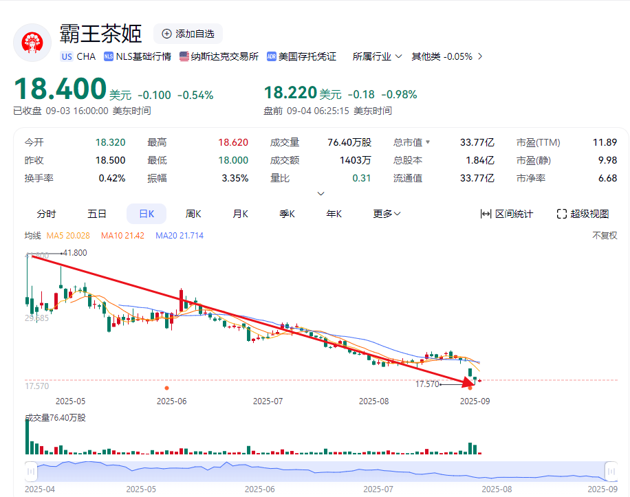Click the NLS基础行情 badge icon
The image size is (630, 497).
coord(109,56)
